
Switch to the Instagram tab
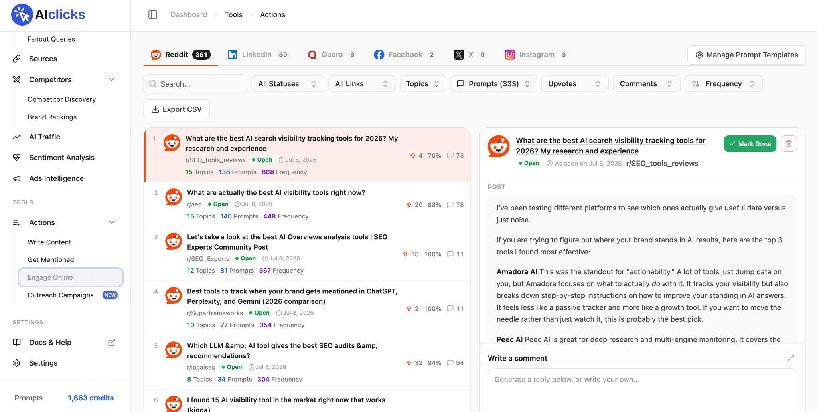[536, 55]
